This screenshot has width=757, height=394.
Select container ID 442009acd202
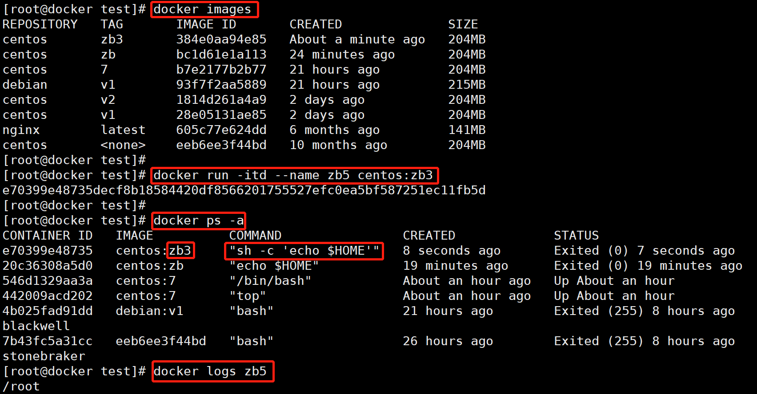48,296
